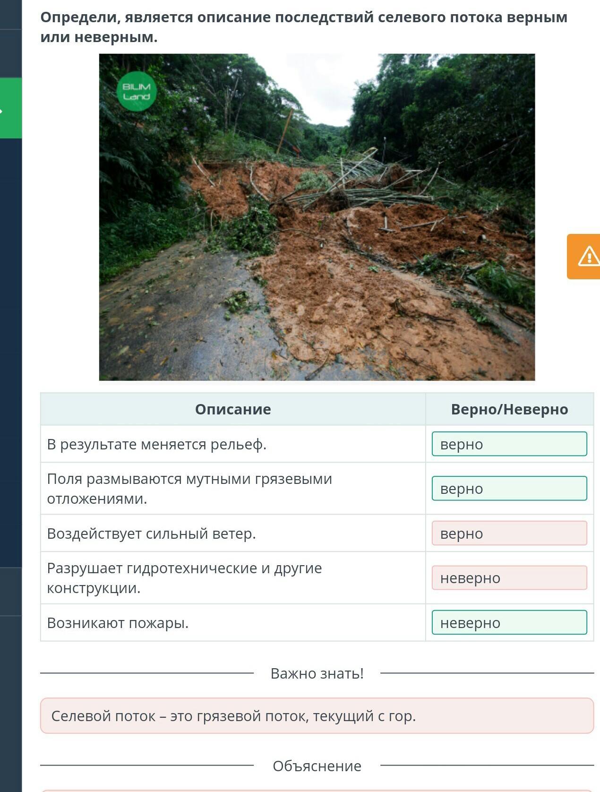Click the 'Верно/Неверно' column header
This screenshot has height=792, width=600.
point(509,409)
